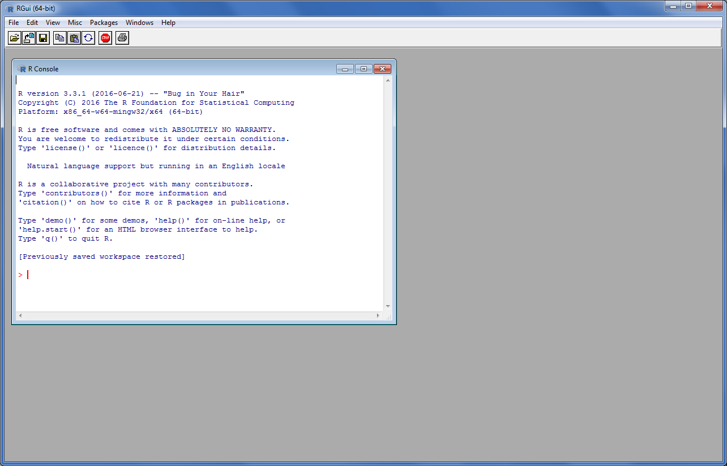The width and height of the screenshot is (727, 466).
Task: Click the 'help.start()' text in console
Action: (x=50, y=229)
